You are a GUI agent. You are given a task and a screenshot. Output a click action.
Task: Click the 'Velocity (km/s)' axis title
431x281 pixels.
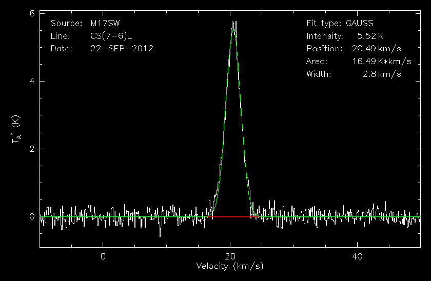point(230,266)
